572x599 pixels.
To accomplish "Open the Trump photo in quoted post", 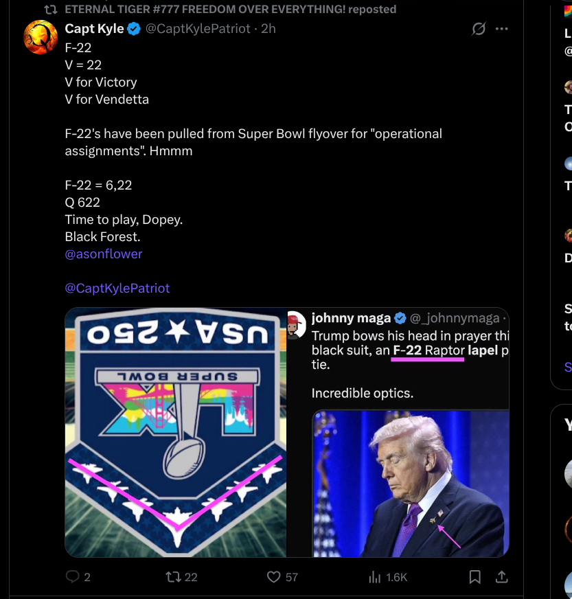I will click(411, 483).
